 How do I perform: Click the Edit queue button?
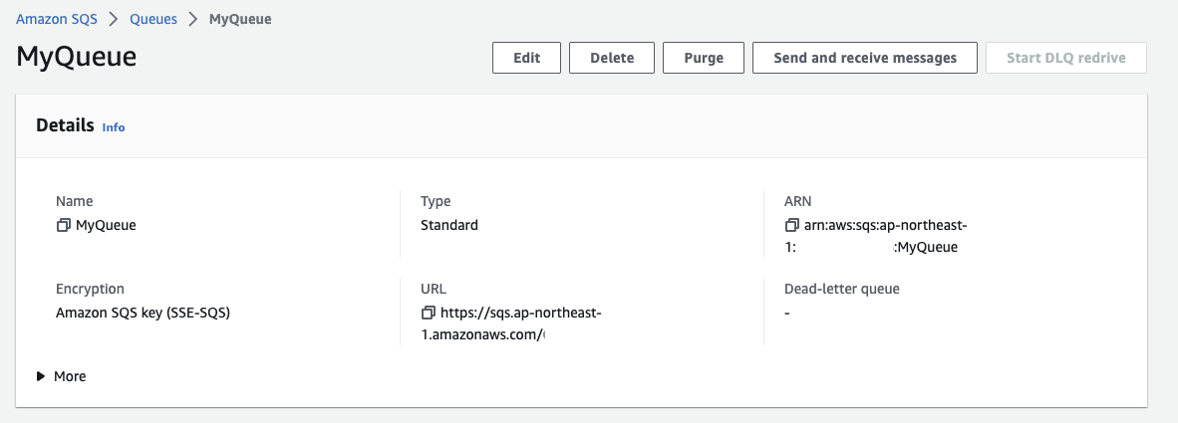click(x=526, y=58)
